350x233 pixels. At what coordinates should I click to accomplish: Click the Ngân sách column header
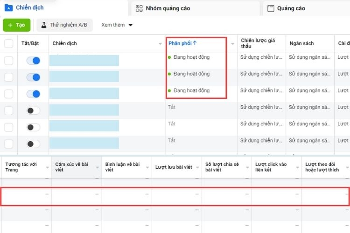click(301, 43)
